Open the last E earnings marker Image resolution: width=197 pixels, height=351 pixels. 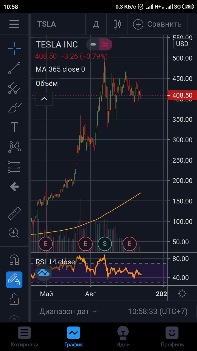point(129,244)
